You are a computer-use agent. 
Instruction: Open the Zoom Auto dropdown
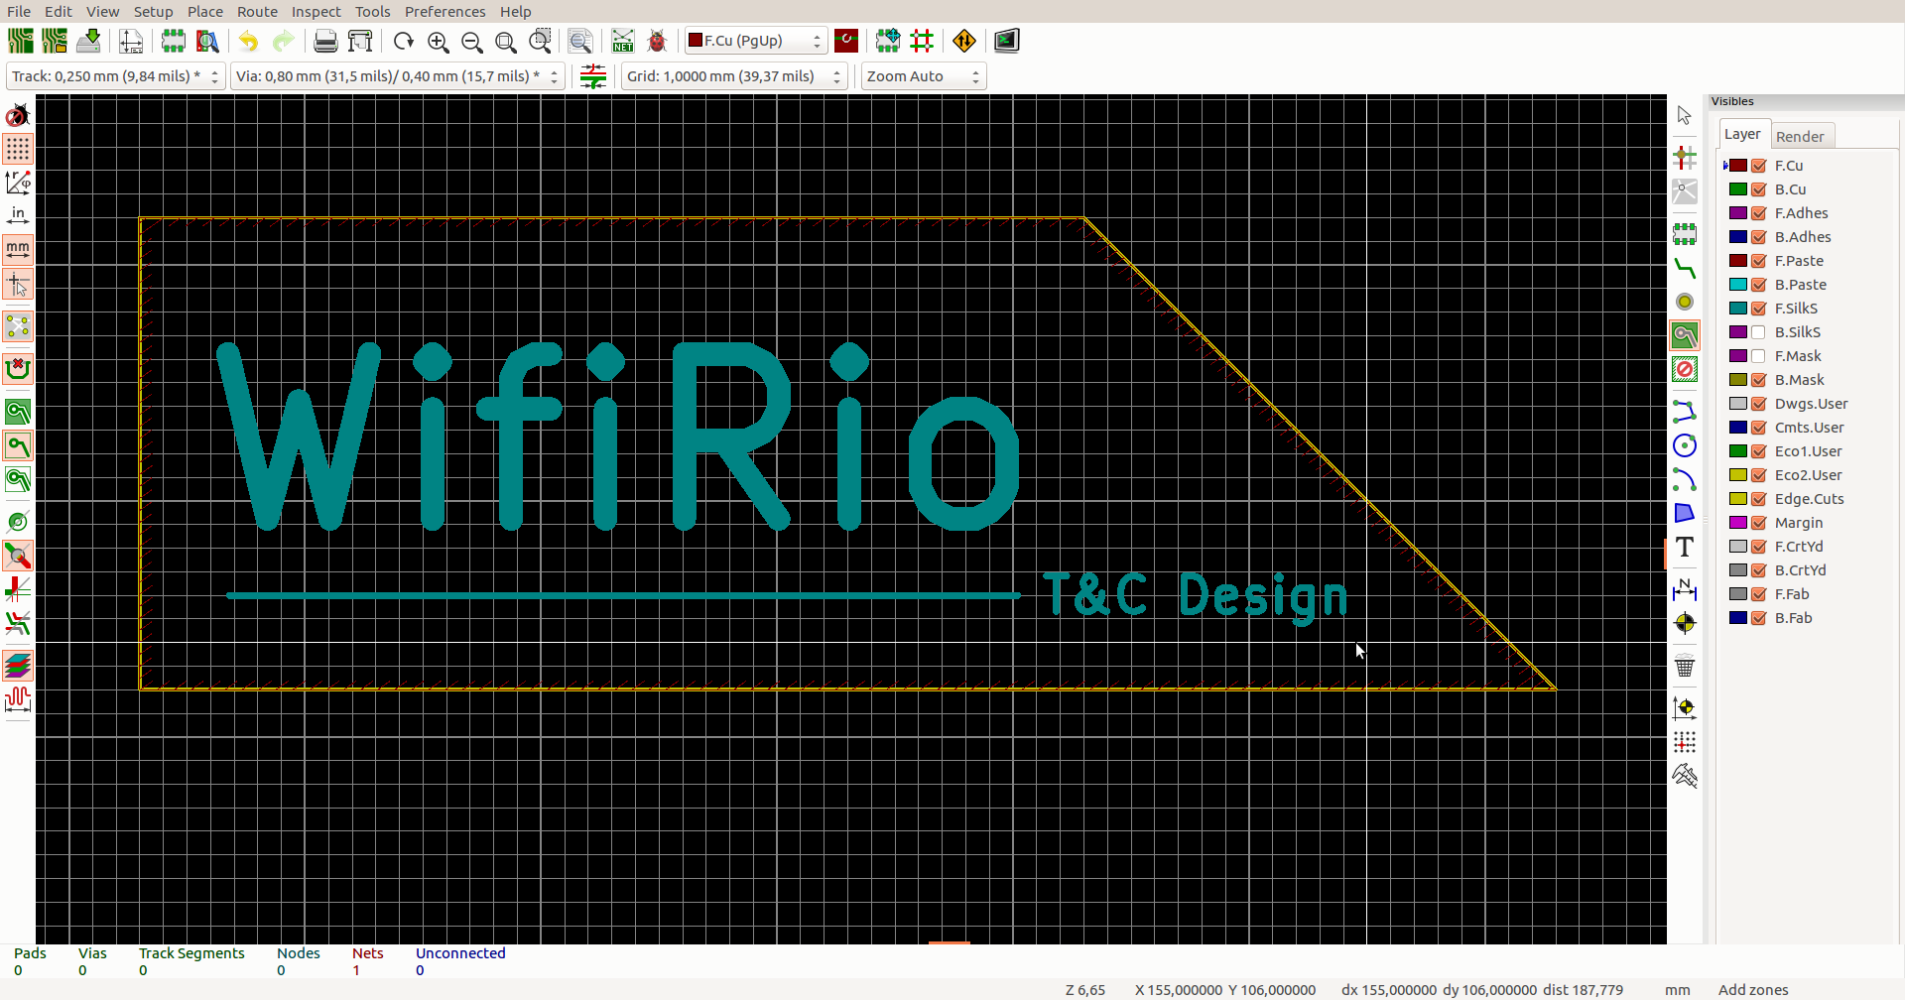pyautogui.click(x=924, y=76)
